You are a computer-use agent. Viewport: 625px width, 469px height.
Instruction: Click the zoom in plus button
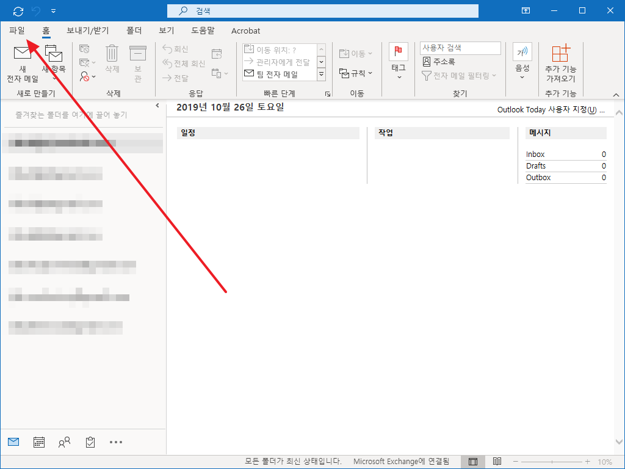(x=588, y=462)
